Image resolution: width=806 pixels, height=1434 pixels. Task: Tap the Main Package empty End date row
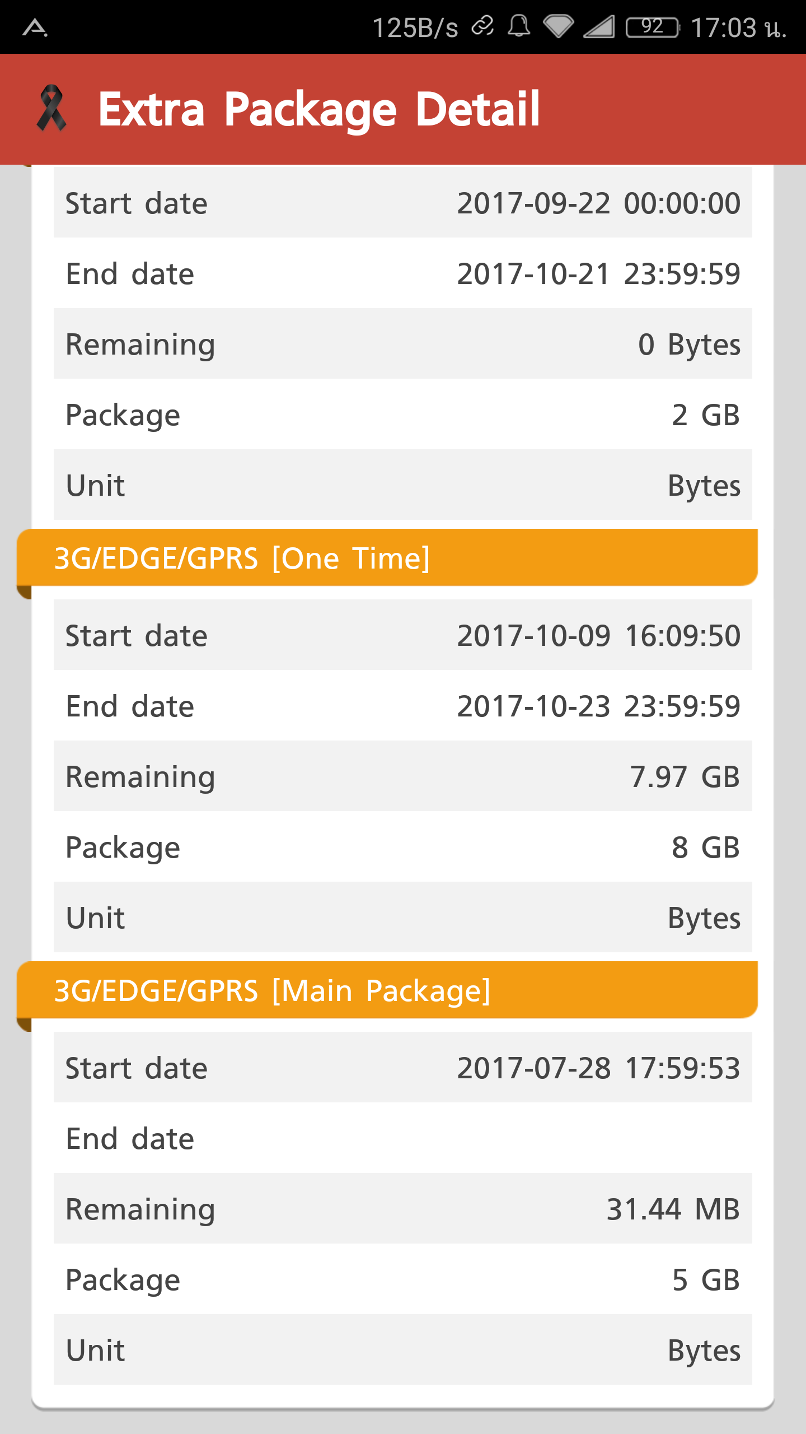click(403, 1138)
